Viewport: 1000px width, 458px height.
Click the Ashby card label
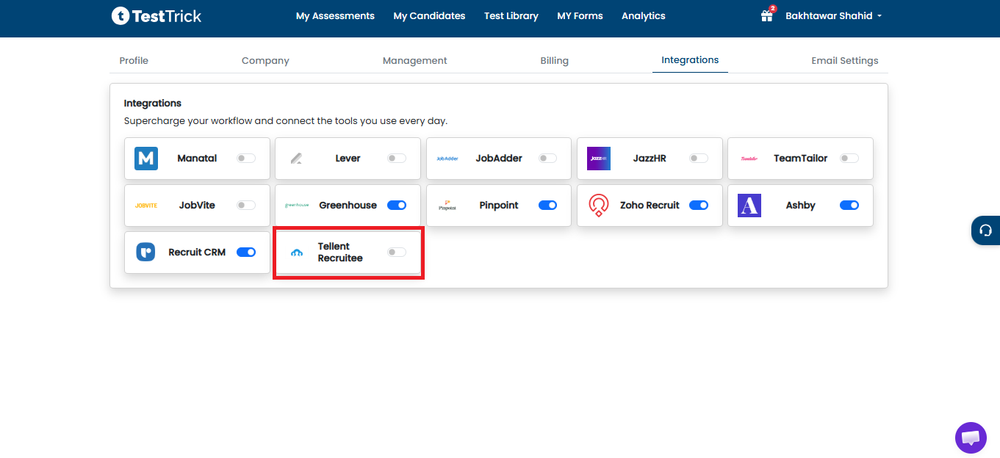tap(800, 206)
